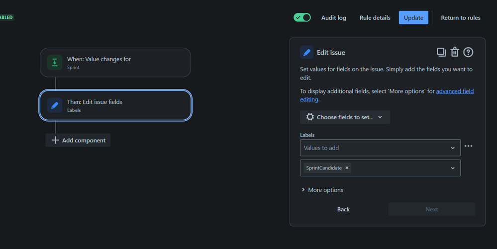Click the Back button

(343, 209)
